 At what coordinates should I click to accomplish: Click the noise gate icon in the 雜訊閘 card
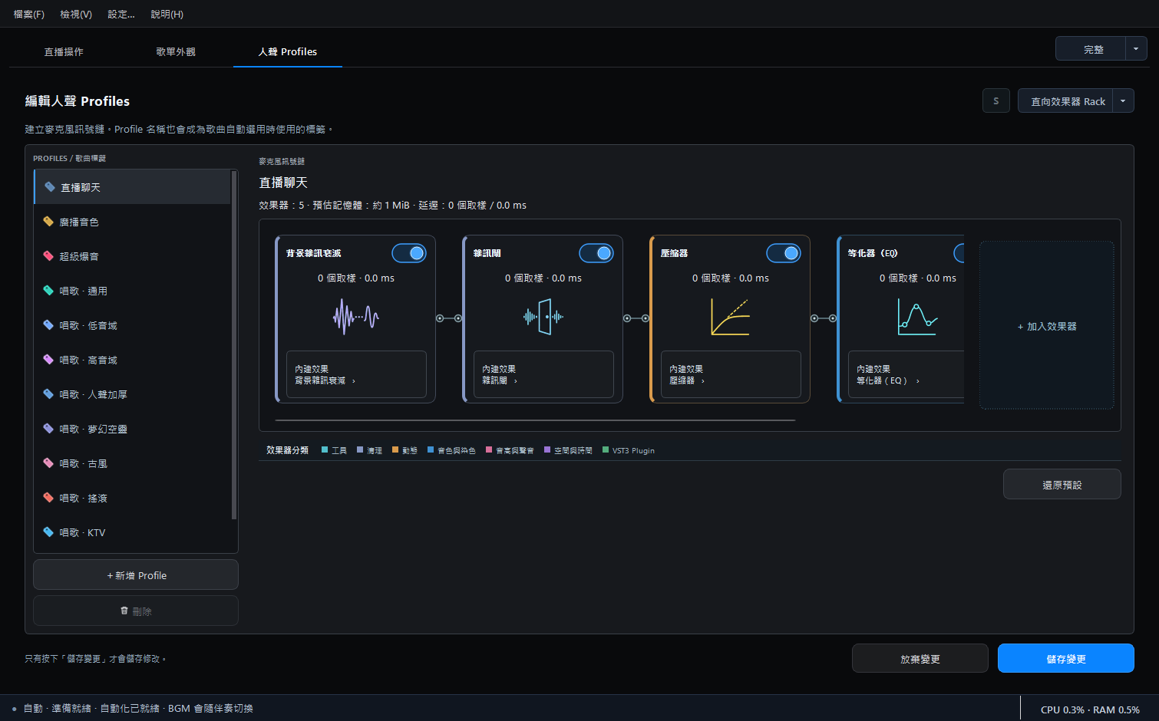pos(543,316)
